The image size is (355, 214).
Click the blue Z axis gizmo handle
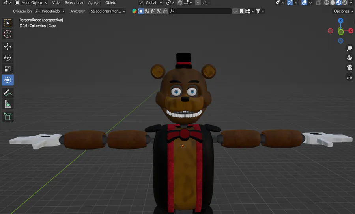(x=340, y=21)
